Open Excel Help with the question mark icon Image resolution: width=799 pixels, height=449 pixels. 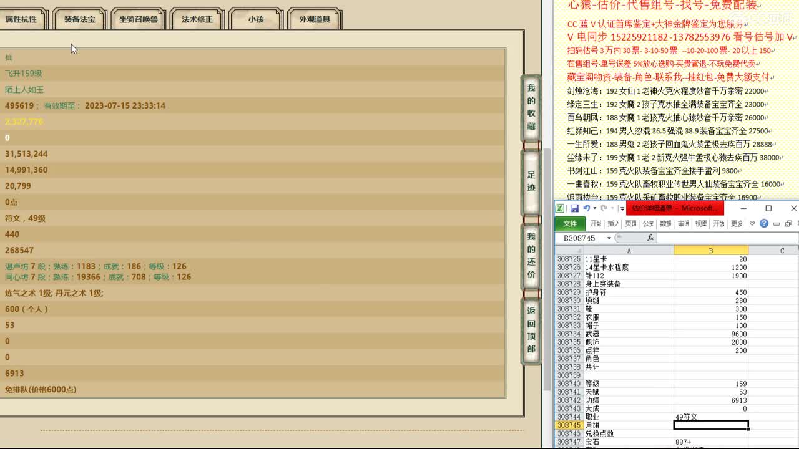763,223
